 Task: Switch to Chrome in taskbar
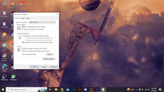[62, 89]
